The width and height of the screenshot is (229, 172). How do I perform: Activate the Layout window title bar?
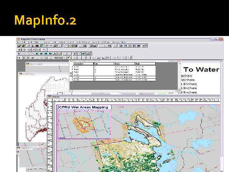point(134,97)
